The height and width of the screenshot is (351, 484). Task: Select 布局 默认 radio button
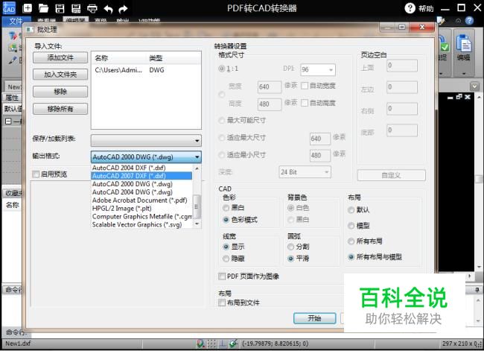point(351,210)
